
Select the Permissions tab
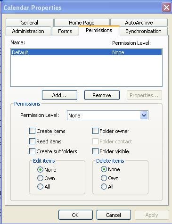click(99, 30)
